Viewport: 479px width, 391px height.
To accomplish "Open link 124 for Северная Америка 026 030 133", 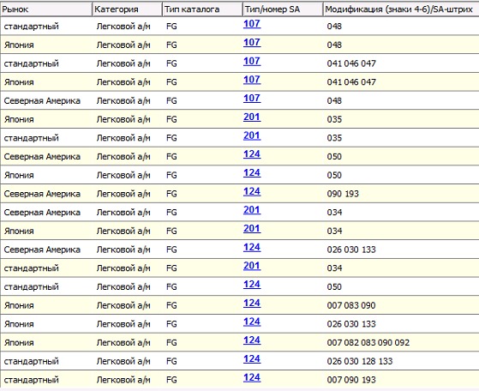I will pyautogui.click(x=252, y=247).
